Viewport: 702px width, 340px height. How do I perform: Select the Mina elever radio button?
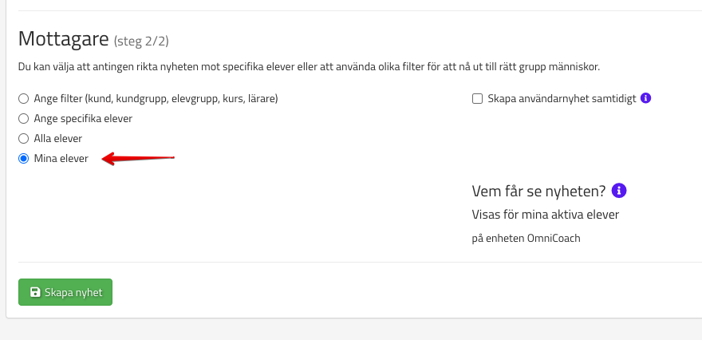coord(23,159)
